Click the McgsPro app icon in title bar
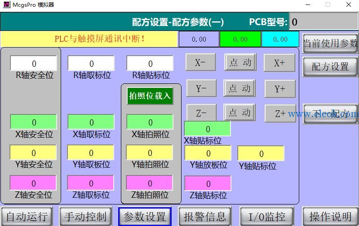The image size is (359, 226). point(6,4)
